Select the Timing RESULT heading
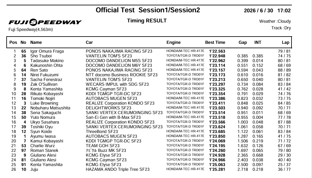This screenshot has height=178, width=312. coord(147,21)
